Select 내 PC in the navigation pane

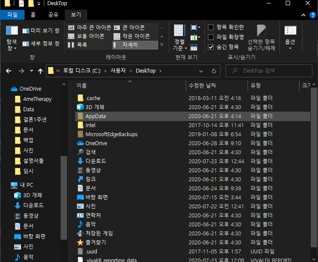point(22,185)
